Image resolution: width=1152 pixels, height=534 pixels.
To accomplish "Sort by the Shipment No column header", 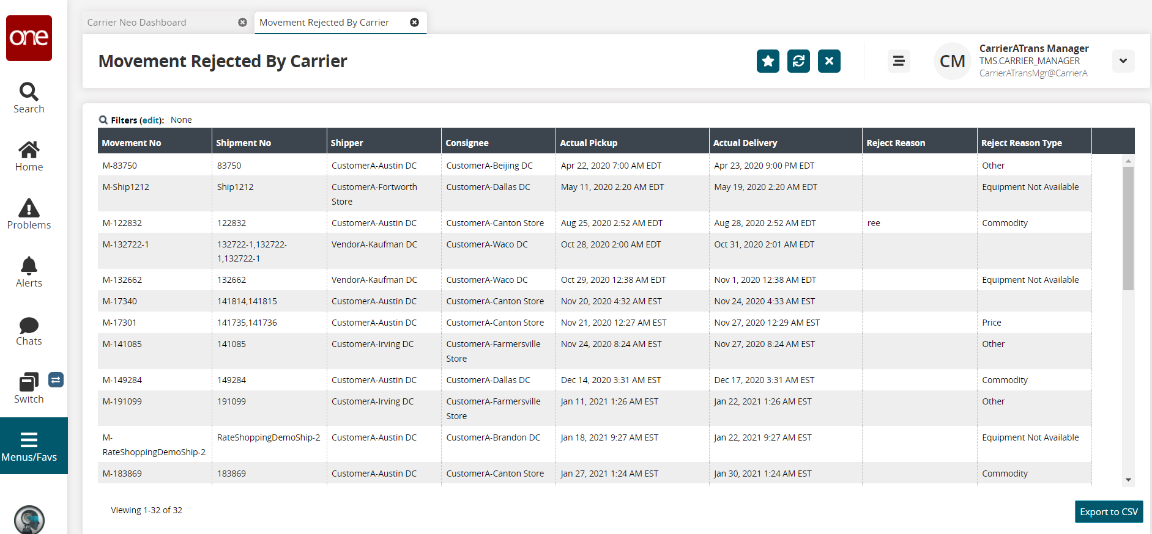I will pos(269,142).
